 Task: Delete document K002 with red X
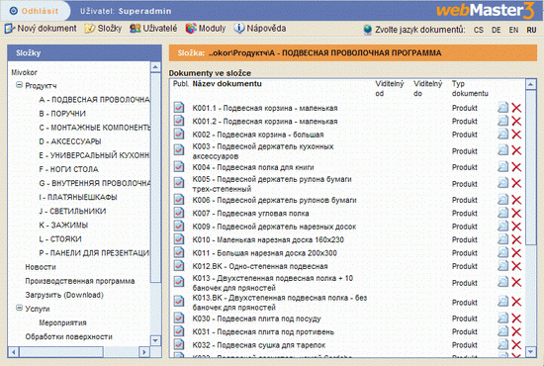[x=516, y=135]
